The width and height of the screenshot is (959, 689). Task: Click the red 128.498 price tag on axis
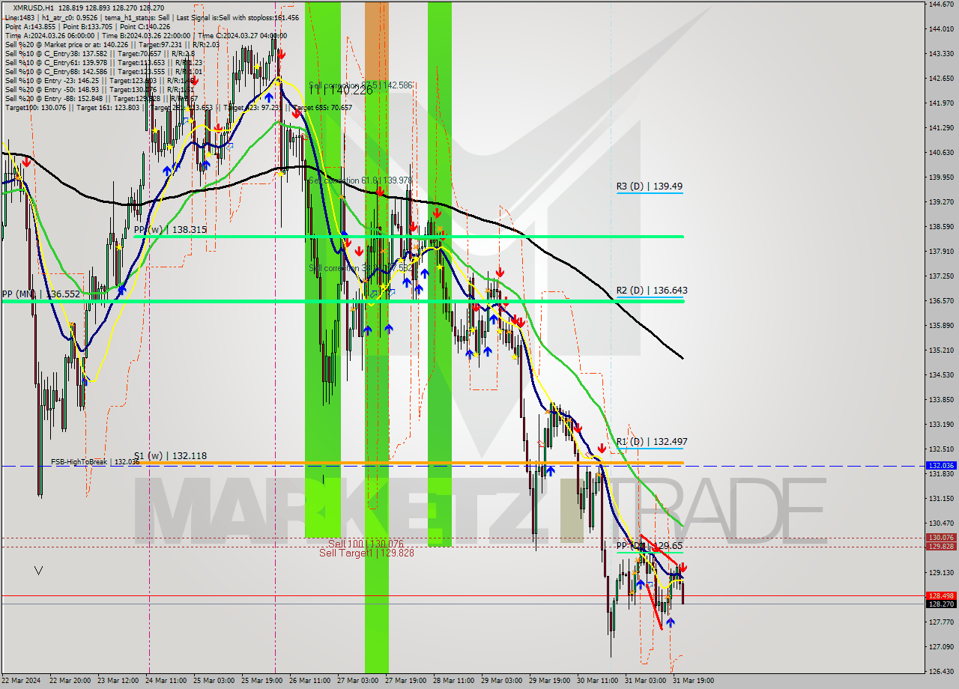click(941, 595)
